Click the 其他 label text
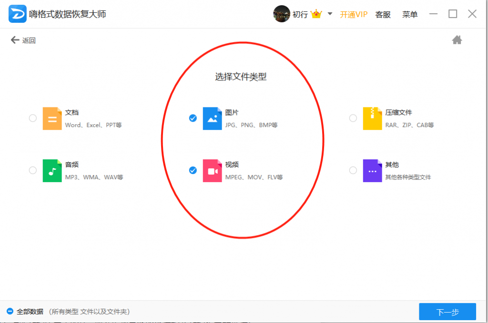This screenshot has height=323, width=488. tap(392, 165)
